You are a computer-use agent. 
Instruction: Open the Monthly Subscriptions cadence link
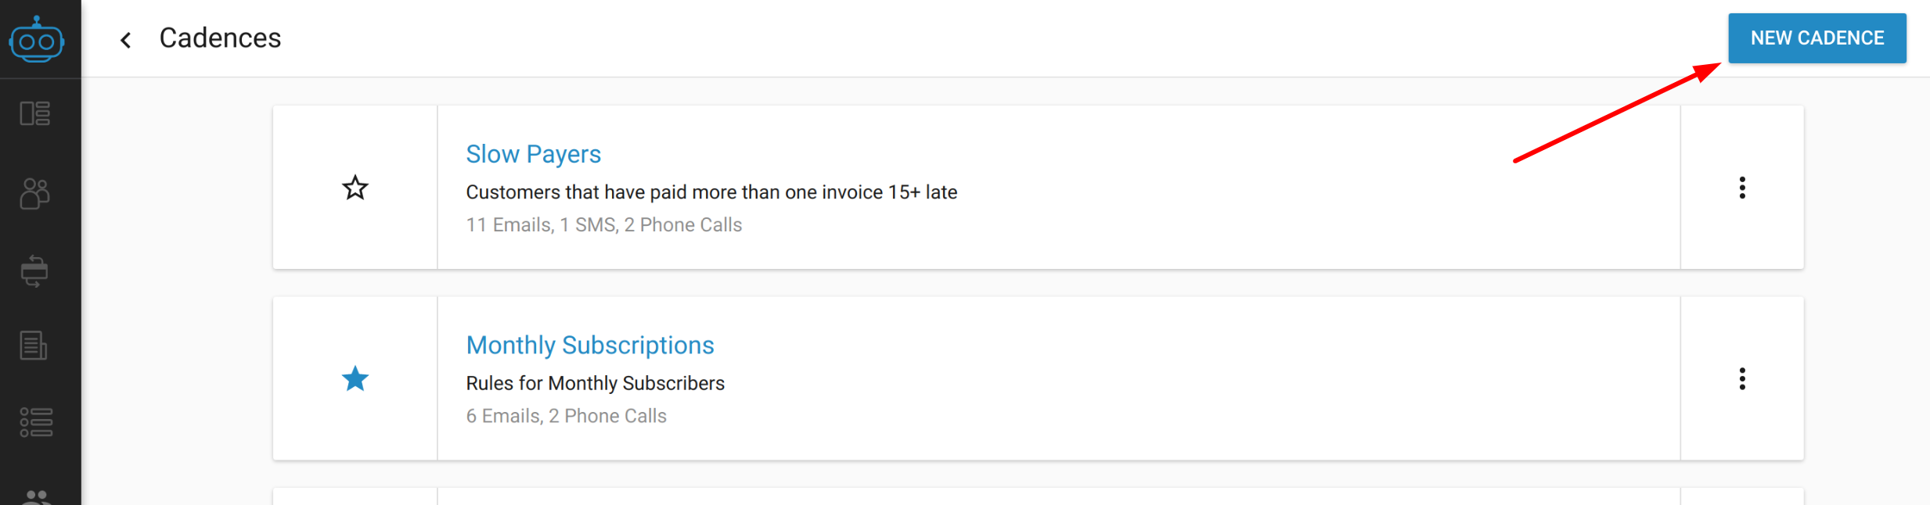coord(590,345)
